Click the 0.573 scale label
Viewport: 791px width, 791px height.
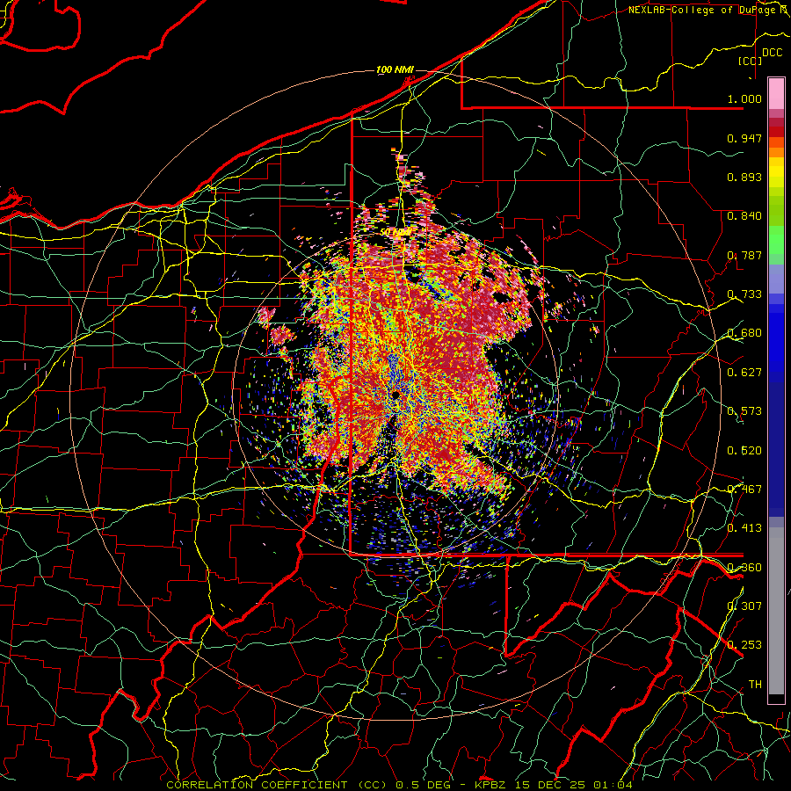pos(744,411)
